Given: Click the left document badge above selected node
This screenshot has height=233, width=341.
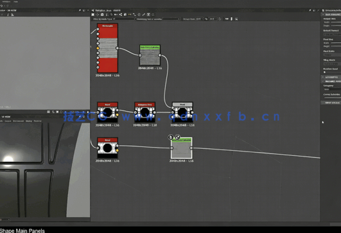Looking at the screenshot, I should point(171,137).
